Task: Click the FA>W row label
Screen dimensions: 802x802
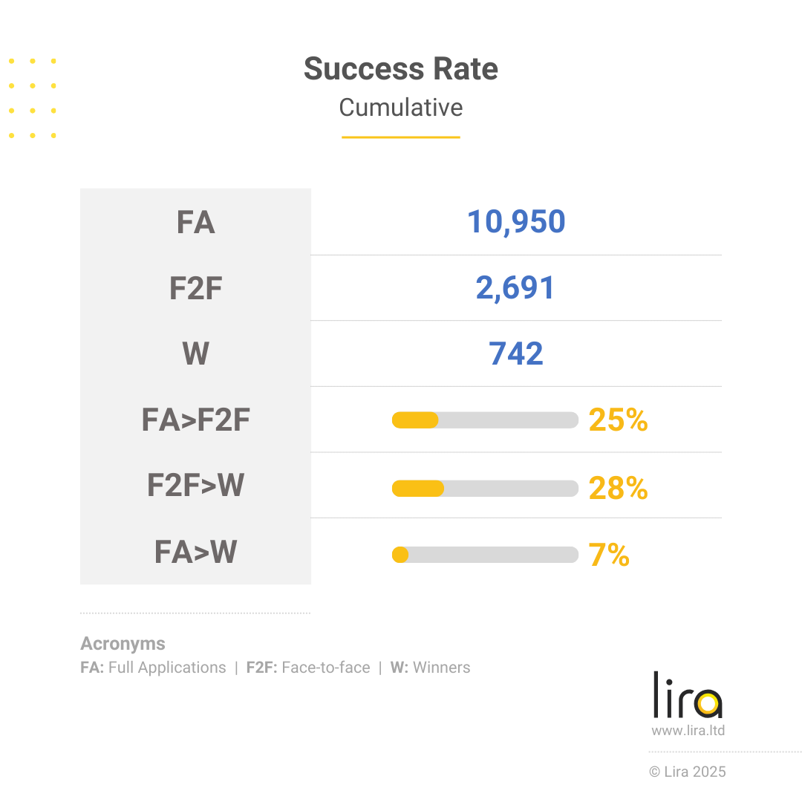Action: tap(195, 552)
